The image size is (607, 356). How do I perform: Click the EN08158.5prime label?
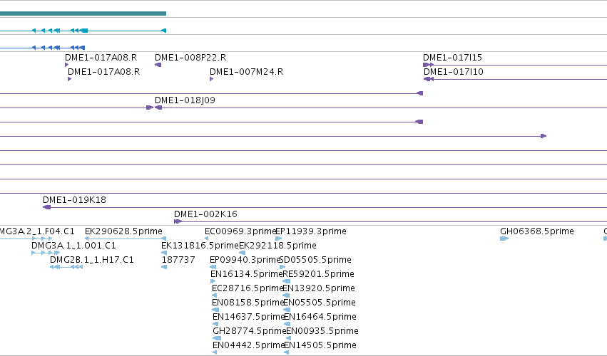pos(248,303)
